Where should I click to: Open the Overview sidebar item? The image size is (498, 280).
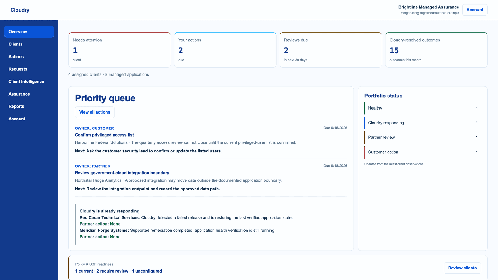click(29, 32)
